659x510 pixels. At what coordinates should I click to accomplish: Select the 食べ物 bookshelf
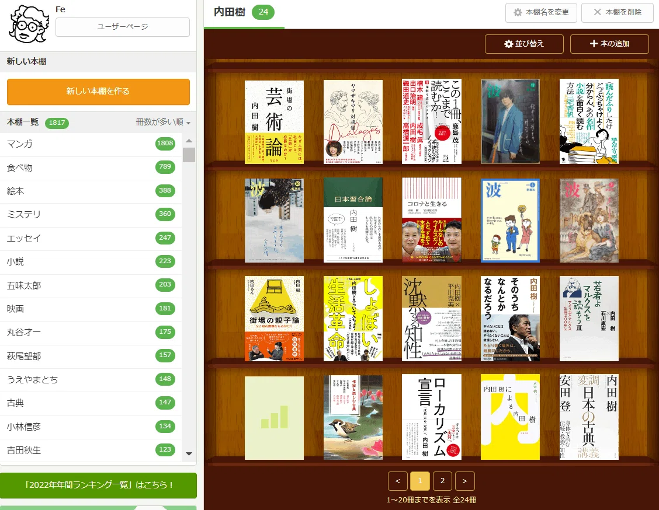coord(91,167)
